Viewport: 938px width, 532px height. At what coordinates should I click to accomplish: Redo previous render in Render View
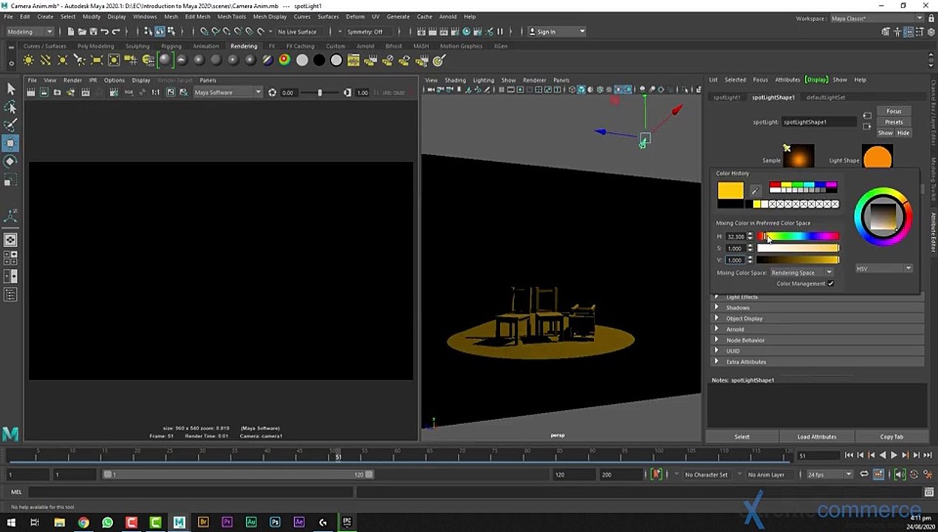[x=32, y=92]
